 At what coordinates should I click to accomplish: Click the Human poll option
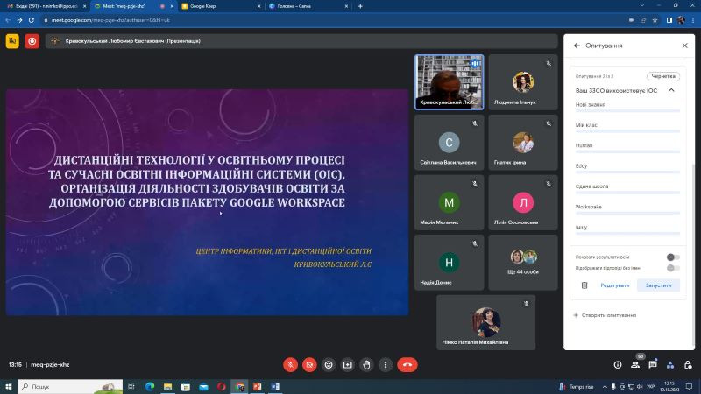[x=627, y=147]
